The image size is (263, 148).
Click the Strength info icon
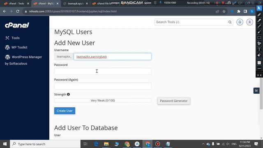coord(68,95)
